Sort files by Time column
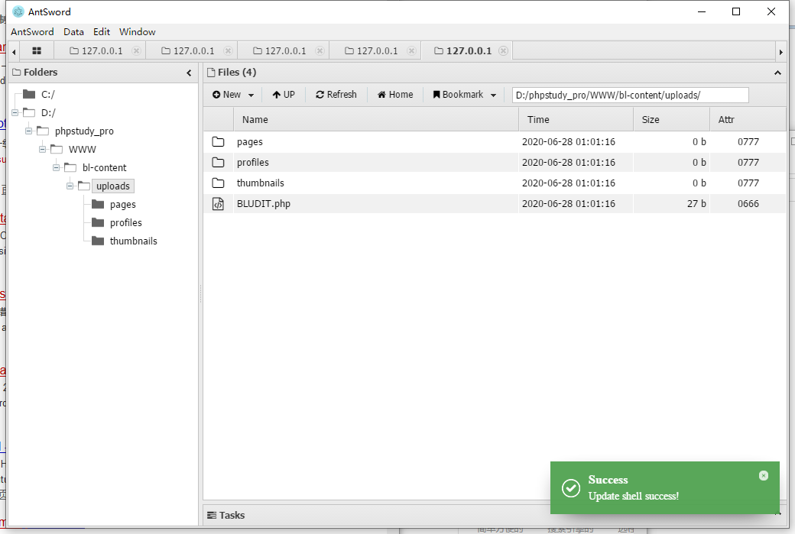This screenshot has height=534, width=795. [576, 120]
